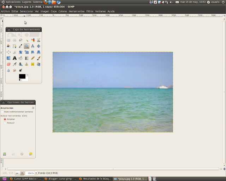Select the Heal tool

[33, 64]
